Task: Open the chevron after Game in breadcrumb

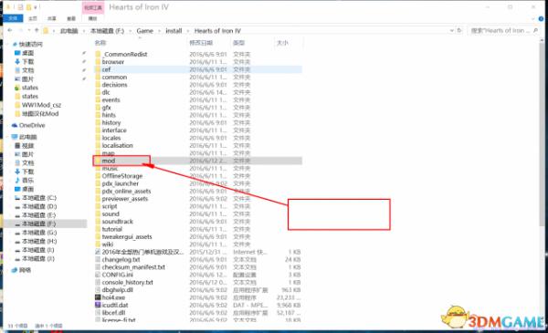Action: point(159,31)
